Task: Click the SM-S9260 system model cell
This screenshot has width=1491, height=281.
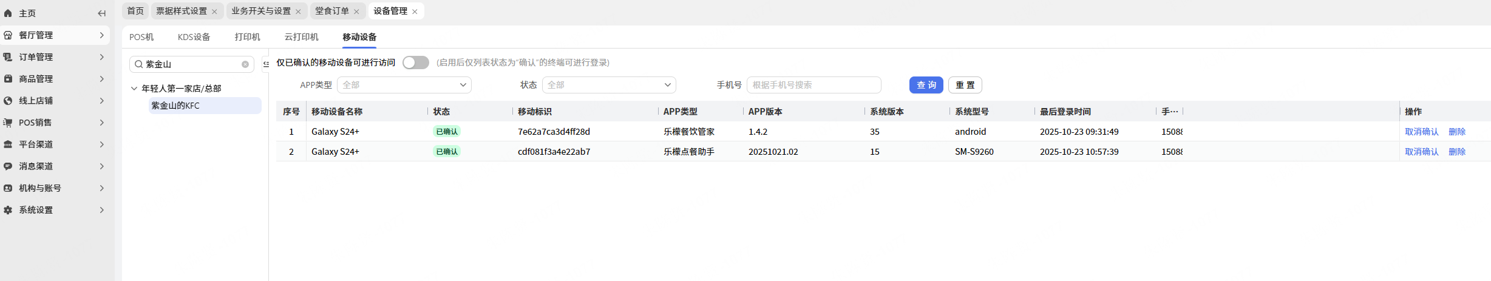Action: click(974, 152)
